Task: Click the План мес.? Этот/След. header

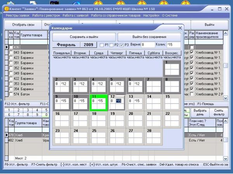Action: (202, 123)
